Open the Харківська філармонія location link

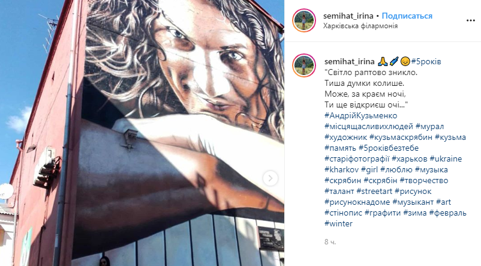click(360, 26)
